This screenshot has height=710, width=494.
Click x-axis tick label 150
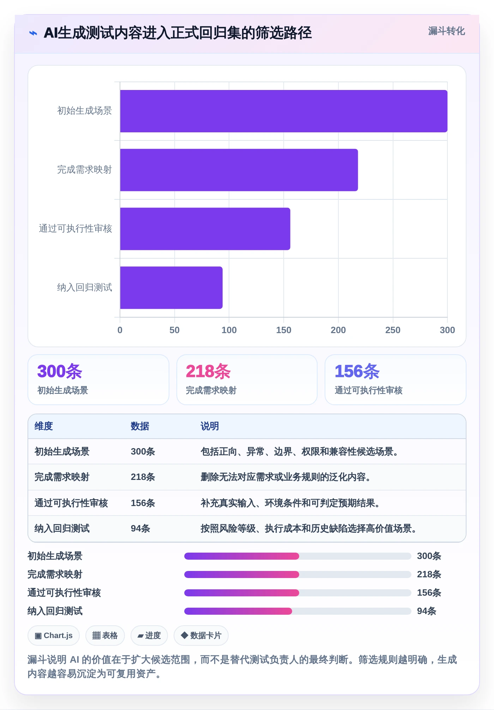tap(284, 330)
